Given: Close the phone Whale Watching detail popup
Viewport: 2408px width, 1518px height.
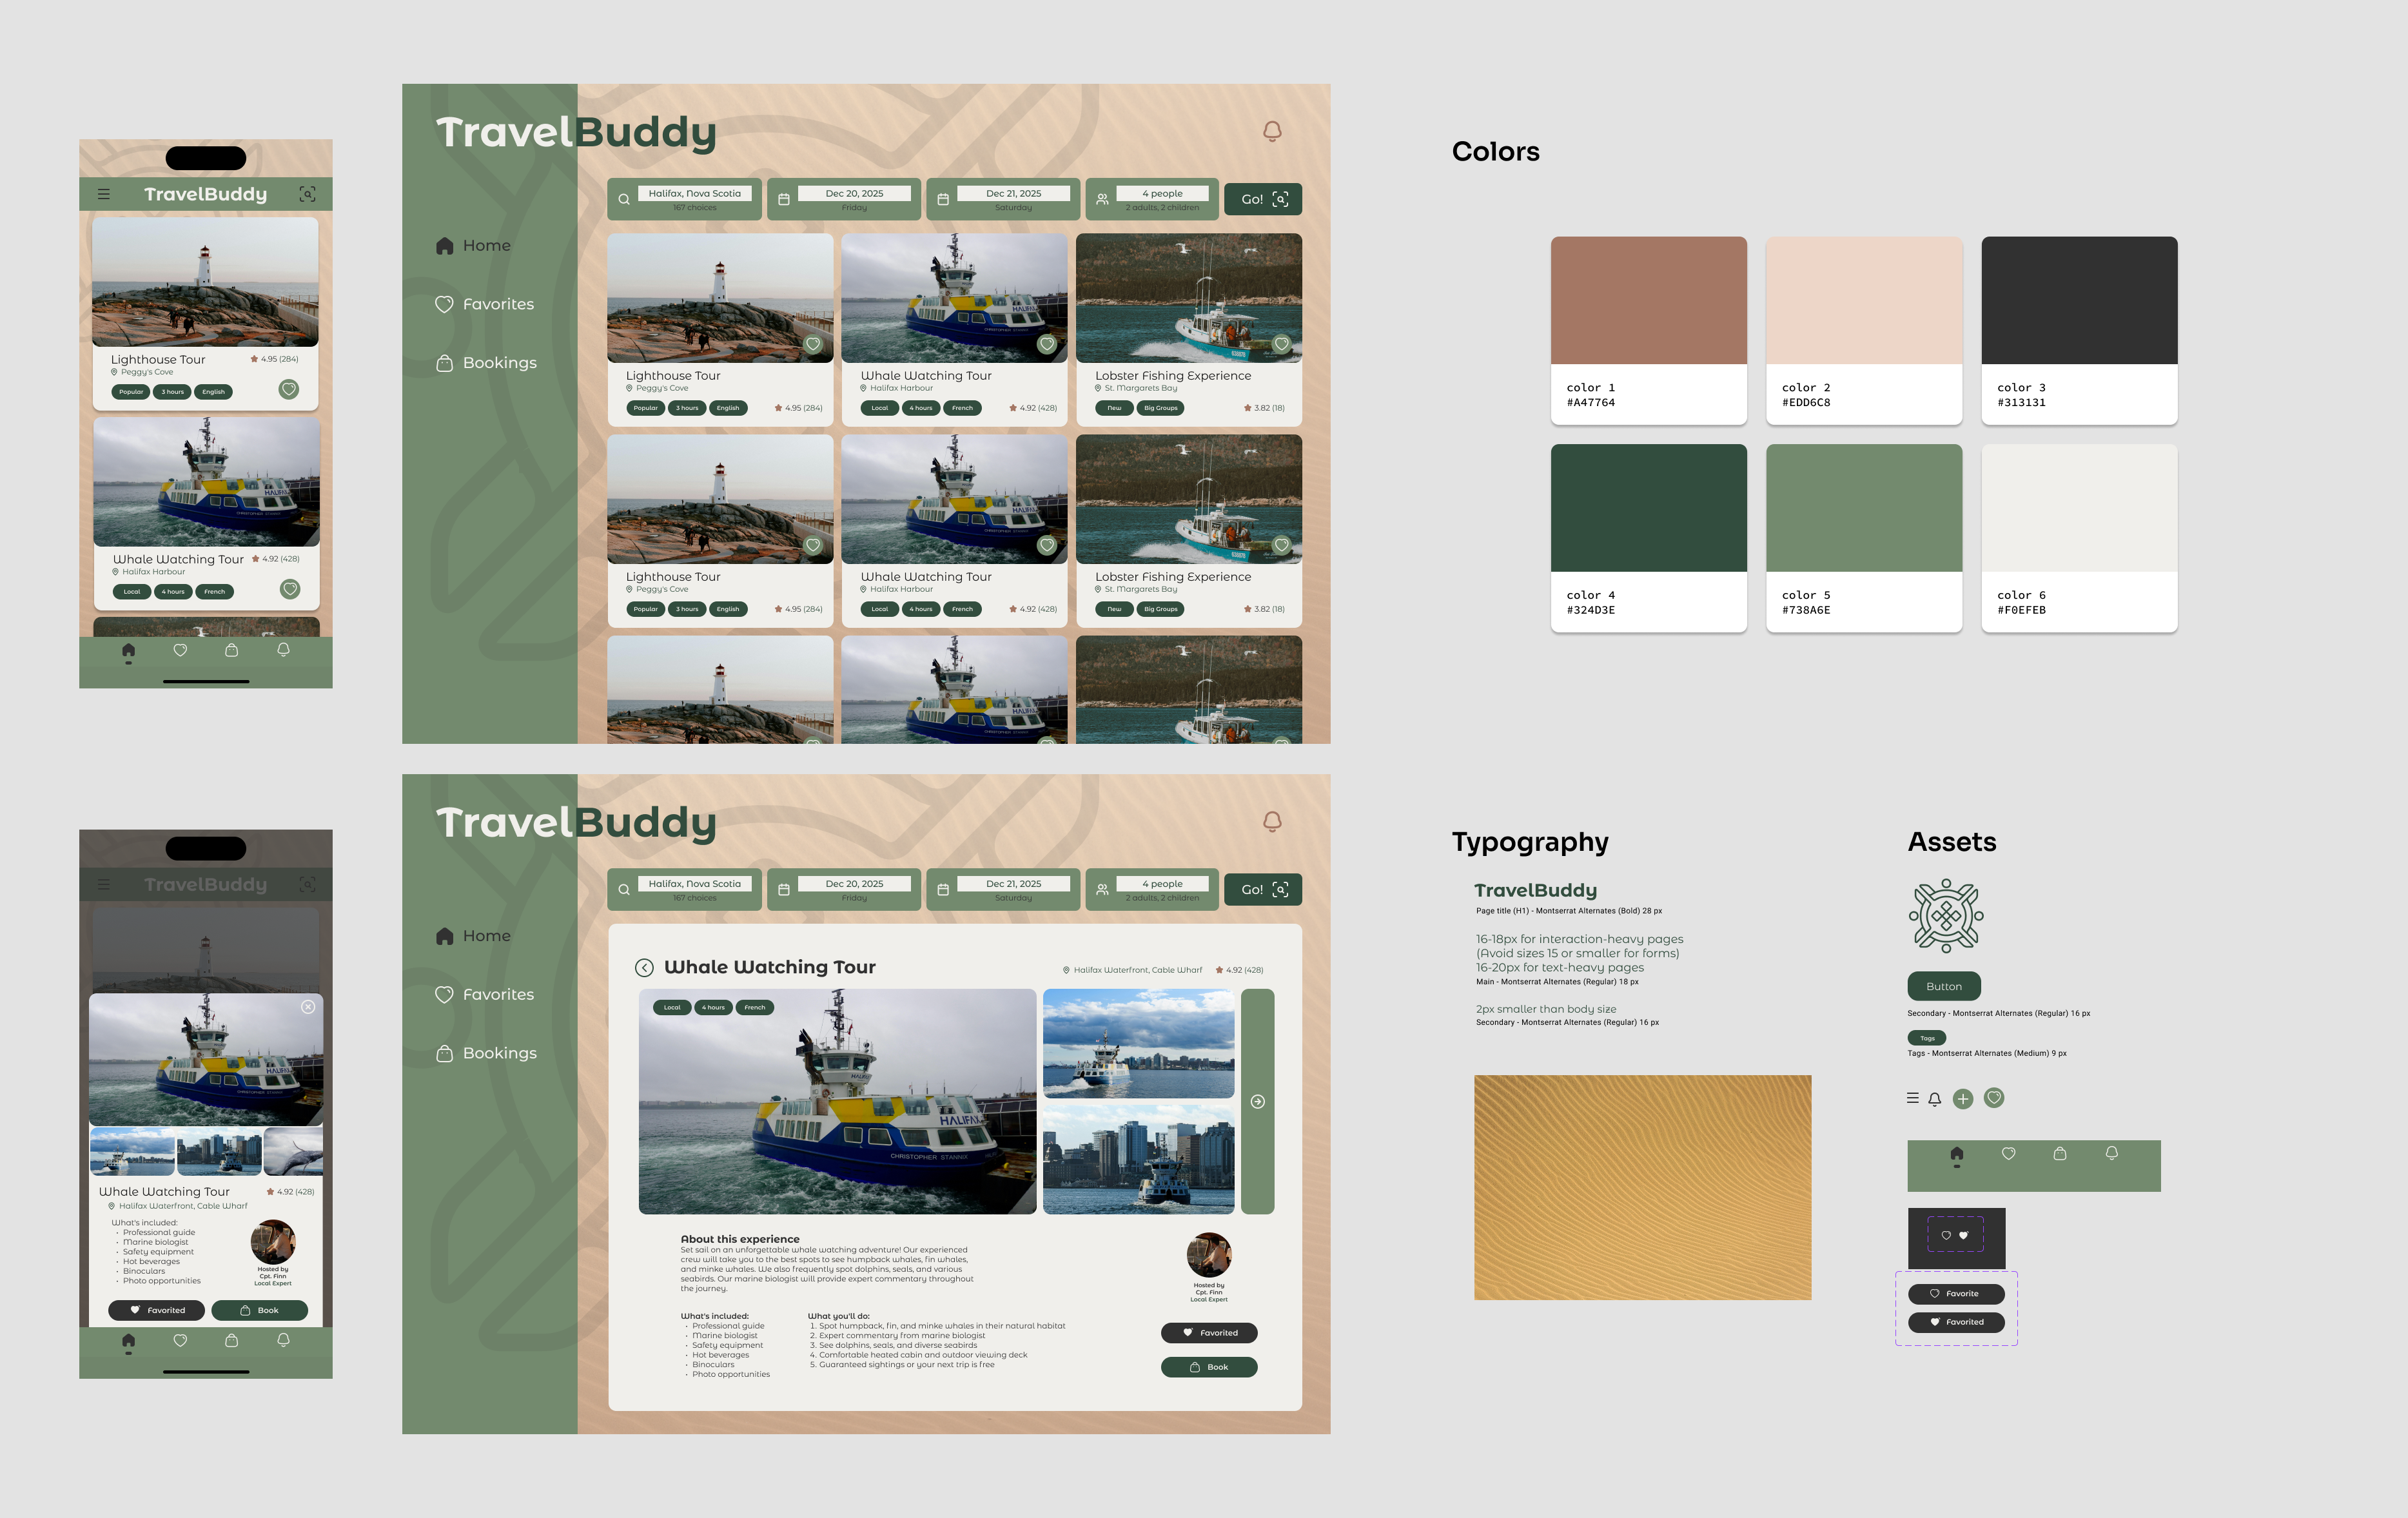Looking at the screenshot, I should click(x=308, y=1007).
